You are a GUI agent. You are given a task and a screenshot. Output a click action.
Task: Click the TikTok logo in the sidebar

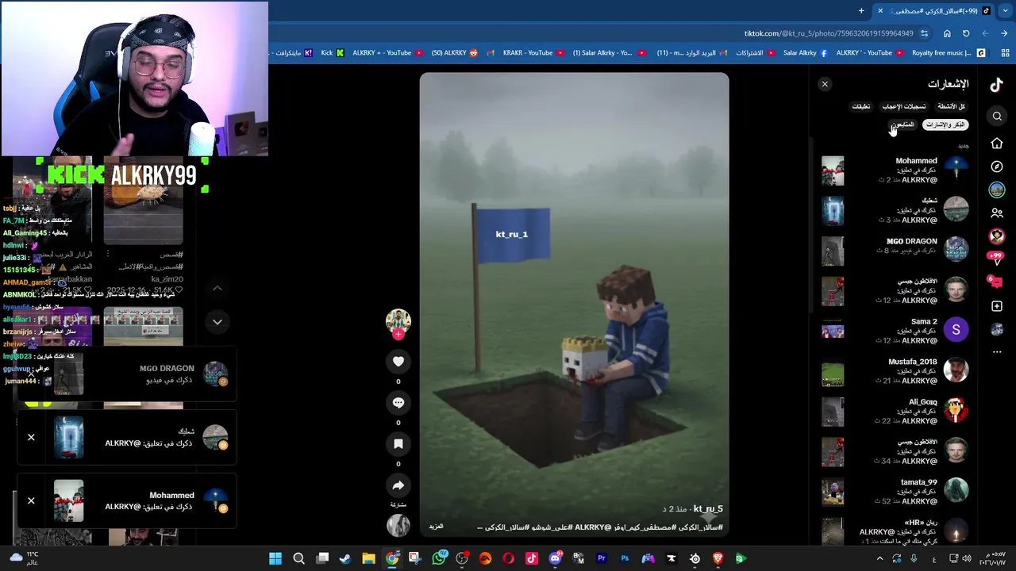[996, 85]
